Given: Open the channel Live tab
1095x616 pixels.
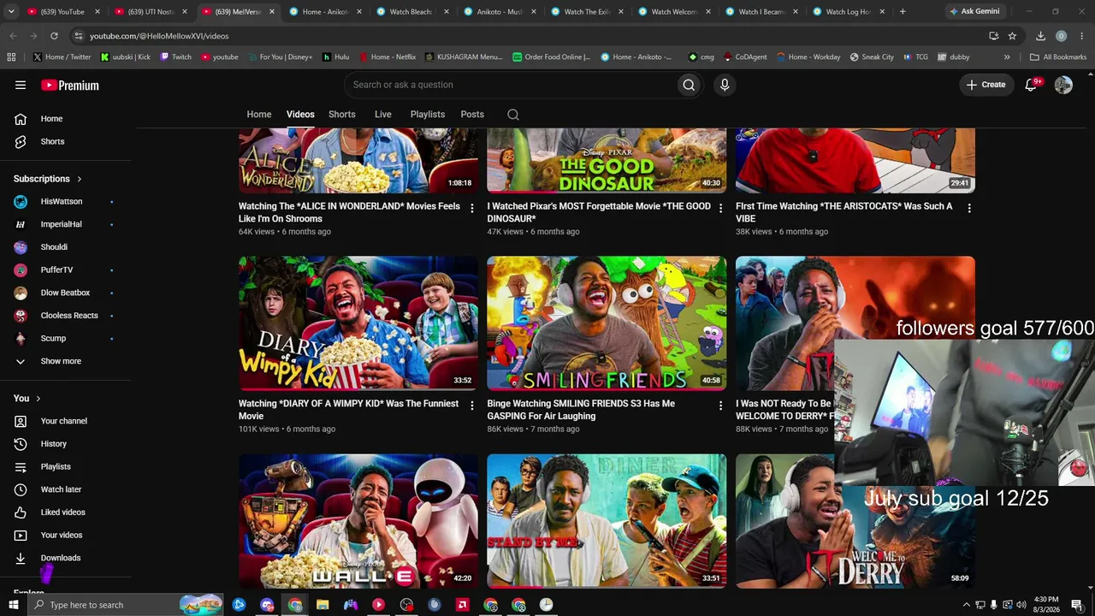Looking at the screenshot, I should coord(383,115).
